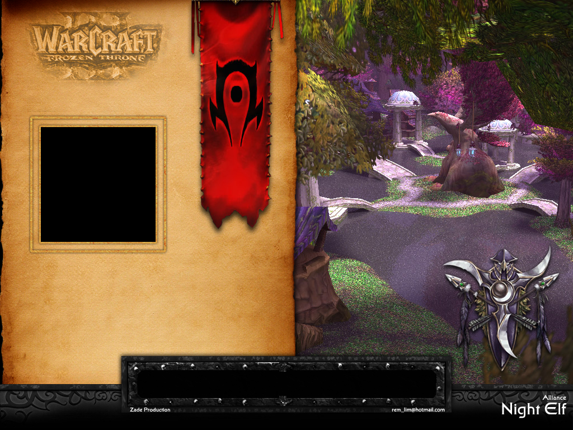Click the black map preview square
Image resolution: width=573 pixels, height=430 pixels.
pos(98,184)
